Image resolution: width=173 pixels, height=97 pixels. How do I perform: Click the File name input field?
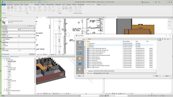(x=125, y=71)
